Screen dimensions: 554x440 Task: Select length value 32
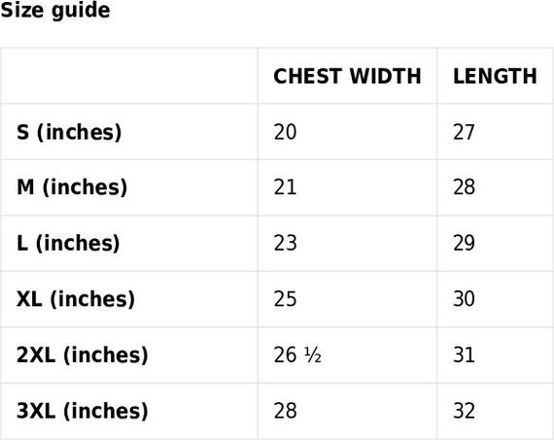click(464, 411)
